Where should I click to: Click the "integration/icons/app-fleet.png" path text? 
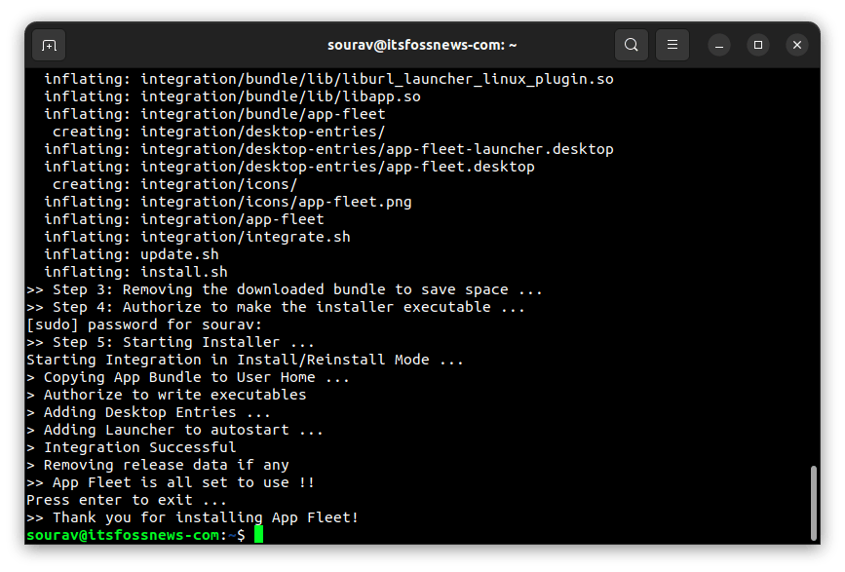coord(276,202)
